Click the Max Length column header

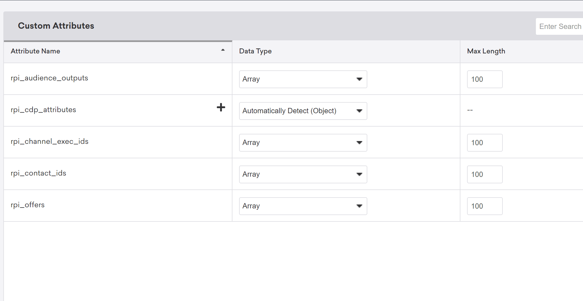click(x=486, y=51)
